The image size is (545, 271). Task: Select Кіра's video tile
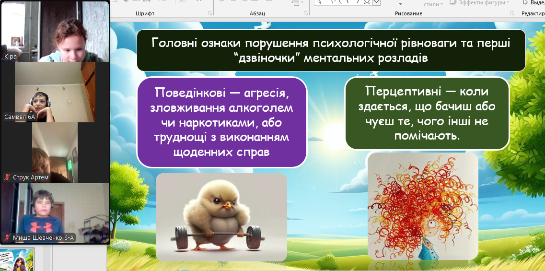(x=55, y=31)
